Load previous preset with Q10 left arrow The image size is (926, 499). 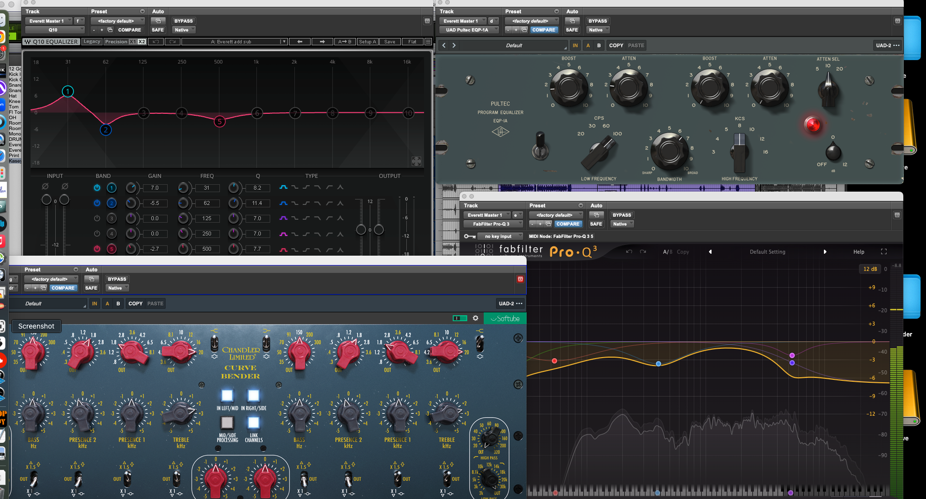click(300, 42)
